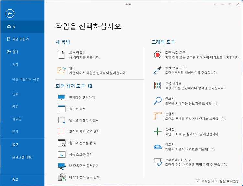Screen dimensions: 243x186
Task: Click the 영역을 지정하여 캡처 label
Action: [x=84, y=120]
